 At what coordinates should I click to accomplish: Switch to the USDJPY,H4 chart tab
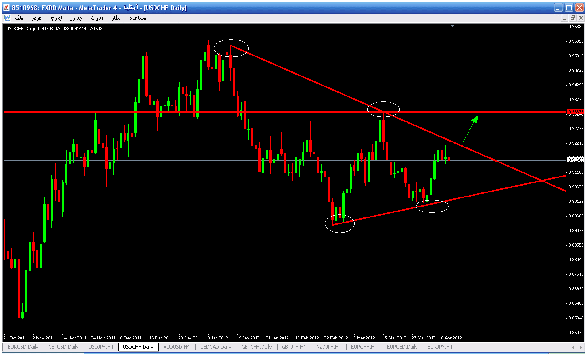(x=101, y=347)
